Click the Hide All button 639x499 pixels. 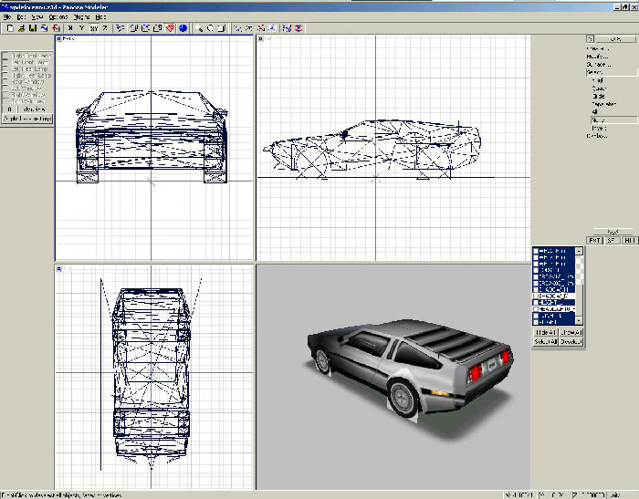pyautogui.click(x=546, y=332)
